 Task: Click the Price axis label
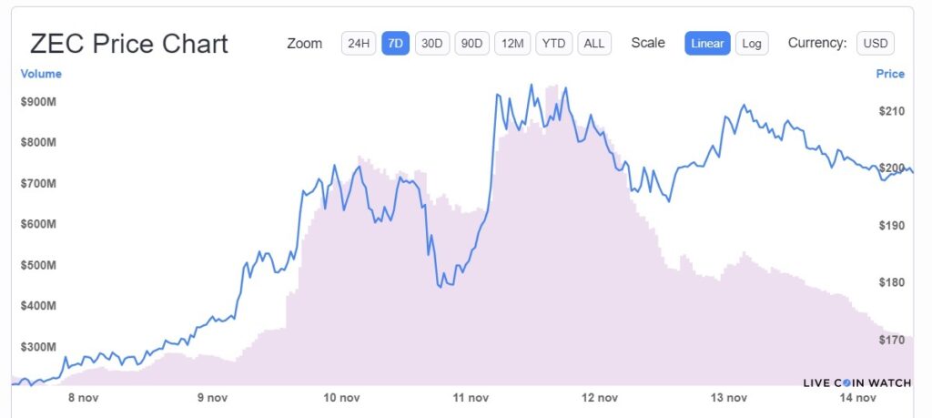(x=890, y=74)
